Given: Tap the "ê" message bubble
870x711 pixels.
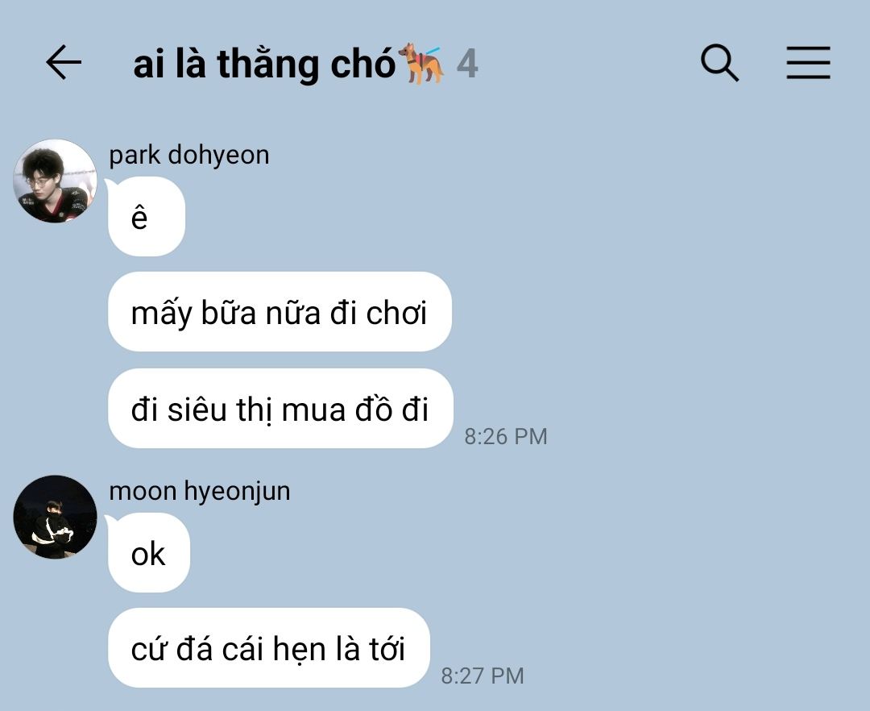Looking at the screenshot, I should coord(147,217).
